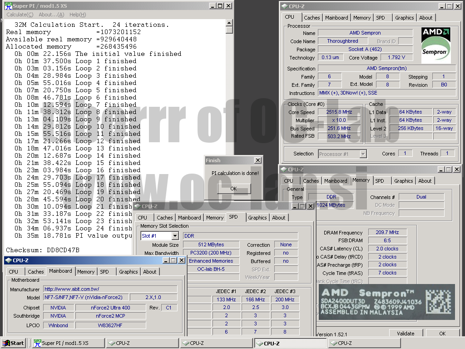The image size is (465, 349).
Task: Switch to Caches tab in the top CPU-Z window
Action: pos(312,18)
